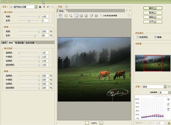The width and height of the screenshot is (171, 125).
Task: Click the round play button beside 预览
Action: (x=67, y=6)
